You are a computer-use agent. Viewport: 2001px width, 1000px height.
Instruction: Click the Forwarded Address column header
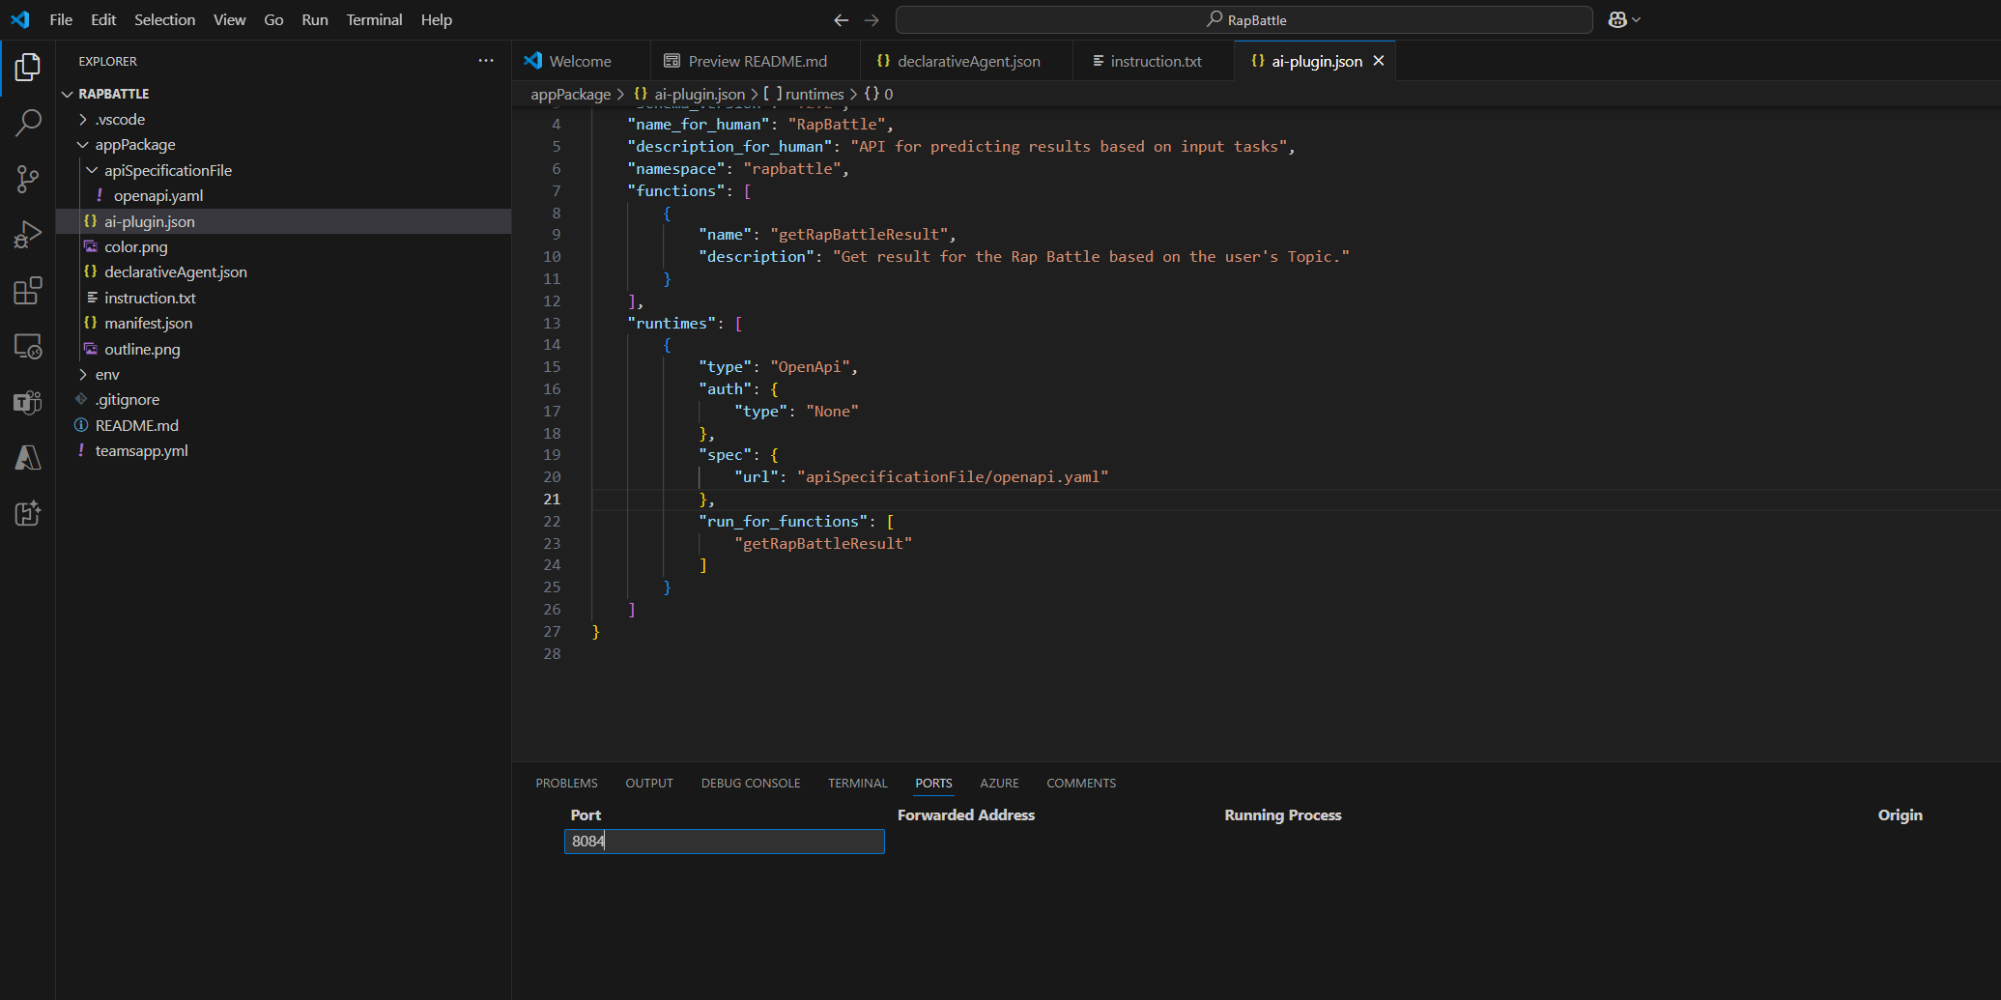click(965, 815)
